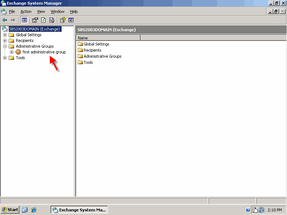This screenshot has height=215, width=287.
Task: Select first administrative group in tree
Action: [x=44, y=52]
